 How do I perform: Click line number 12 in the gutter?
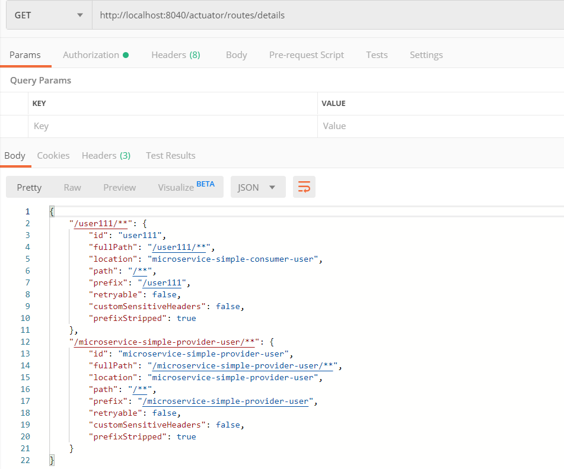point(25,342)
